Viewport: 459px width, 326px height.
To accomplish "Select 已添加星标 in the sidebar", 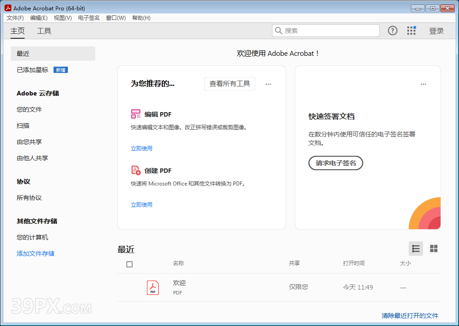I will 32,70.
